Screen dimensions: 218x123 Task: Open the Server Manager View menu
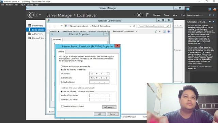(175, 15)
